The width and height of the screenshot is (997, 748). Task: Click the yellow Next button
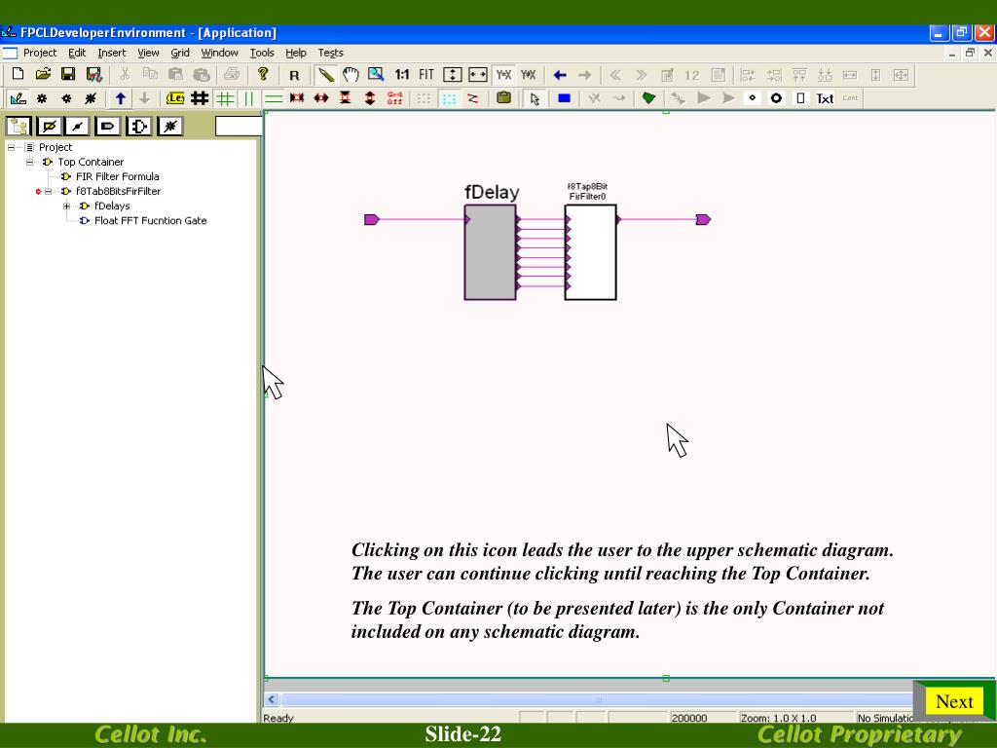pos(953,701)
